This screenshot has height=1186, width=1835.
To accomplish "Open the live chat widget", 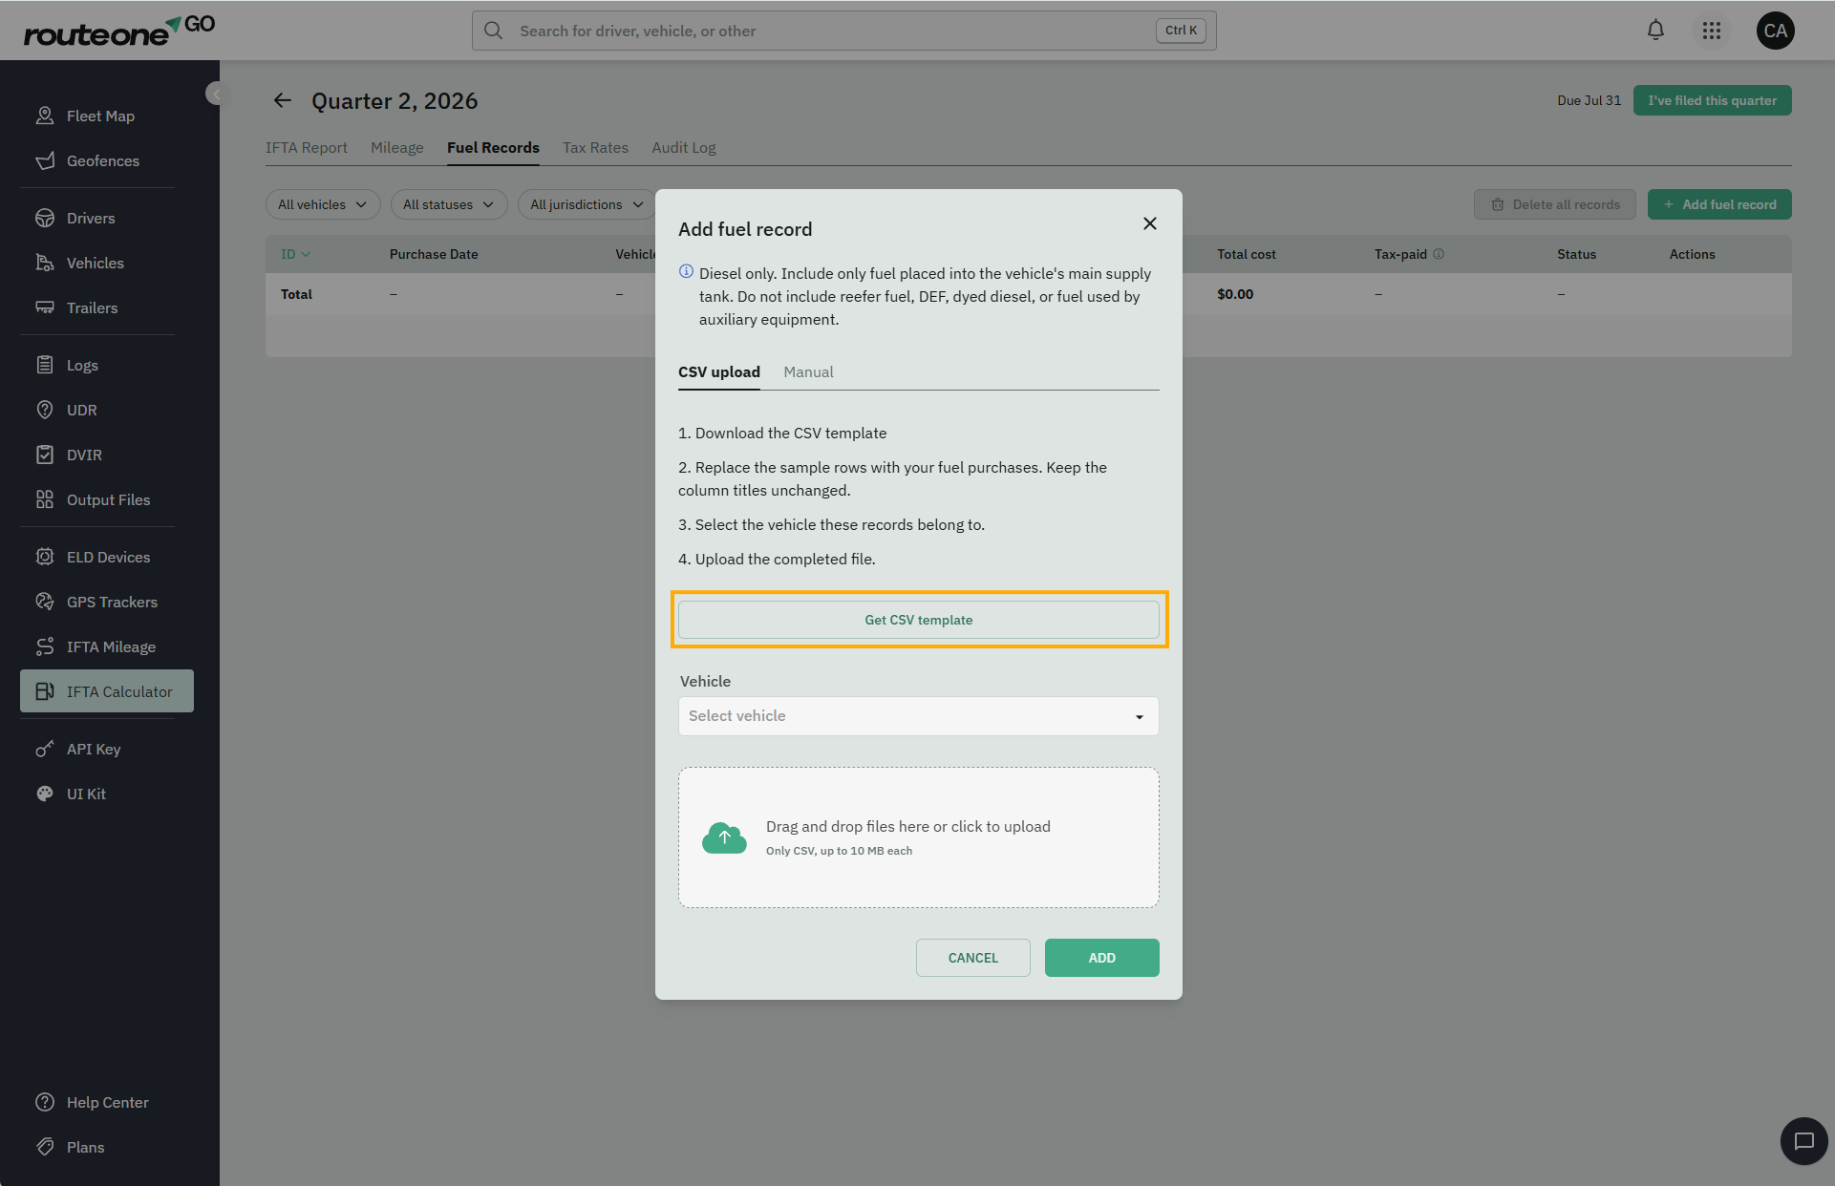I will pos(1803,1141).
